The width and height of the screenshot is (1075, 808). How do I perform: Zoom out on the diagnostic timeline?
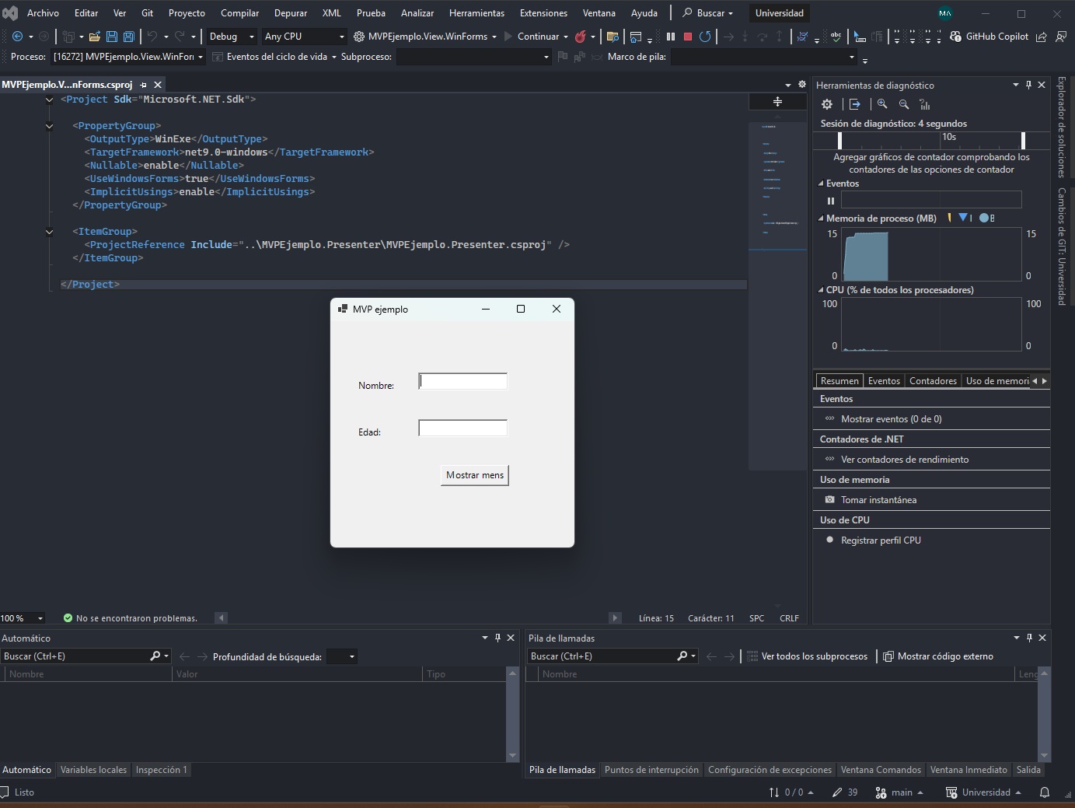(x=904, y=104)
